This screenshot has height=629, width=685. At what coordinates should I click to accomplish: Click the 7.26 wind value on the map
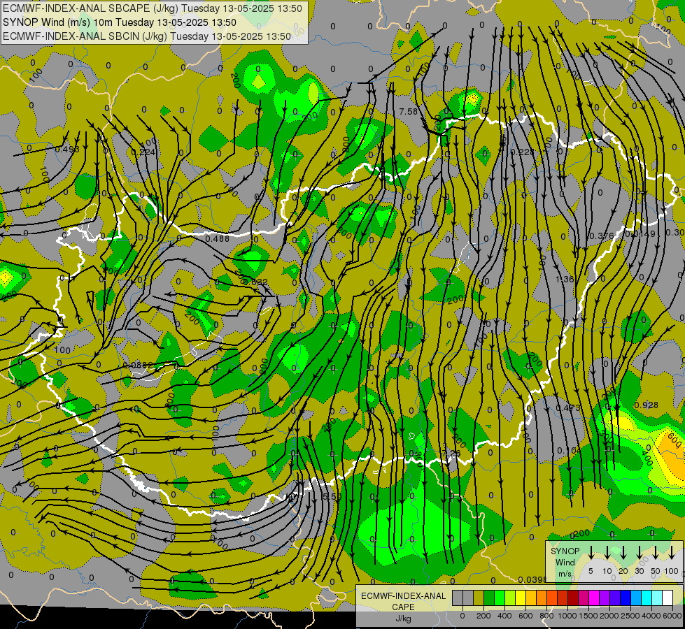pos(452,453)
